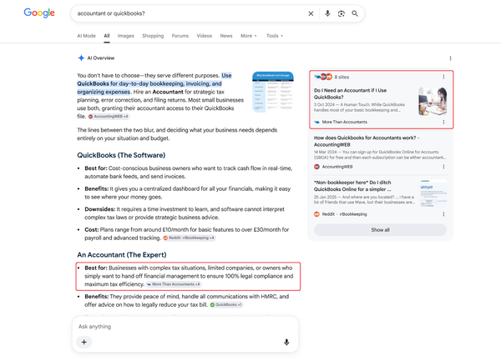Image resolution: width=501 pixels, height=361 pixels.
Task: Open the News tab
Action: tap(226, 36)
